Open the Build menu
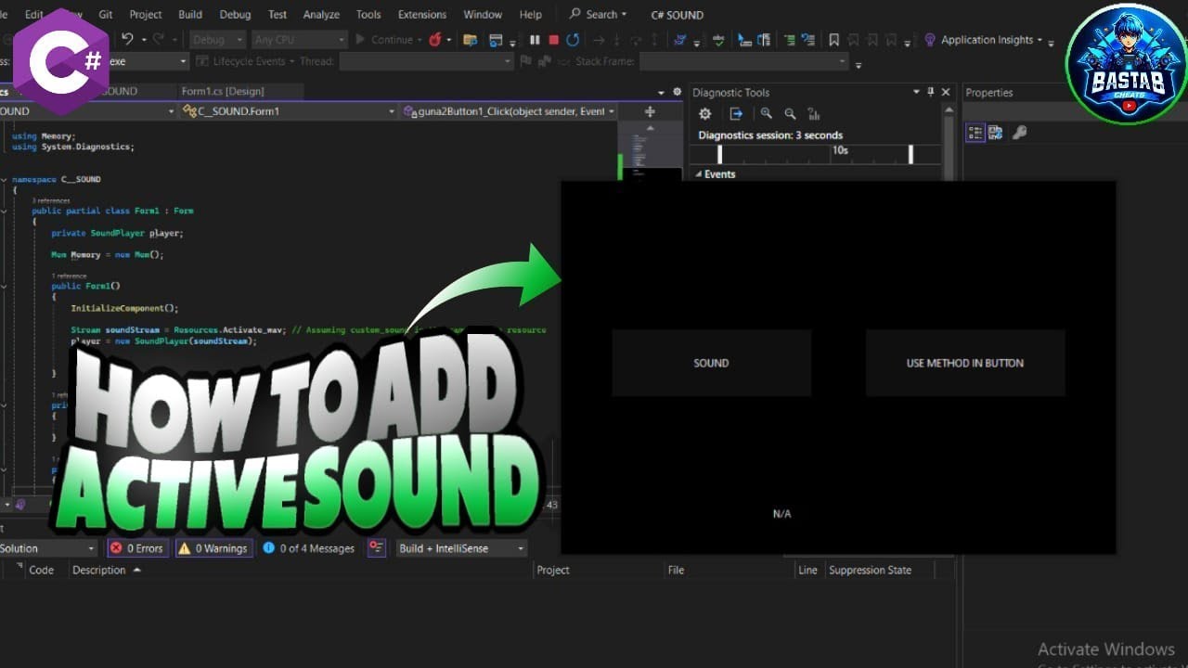Viewport: 1188px width, 668px height. click(190, 14)
